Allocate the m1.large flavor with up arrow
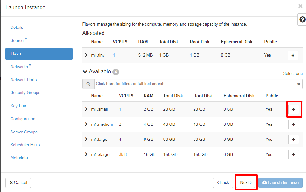The image size is (306, 192). (293, 140)
